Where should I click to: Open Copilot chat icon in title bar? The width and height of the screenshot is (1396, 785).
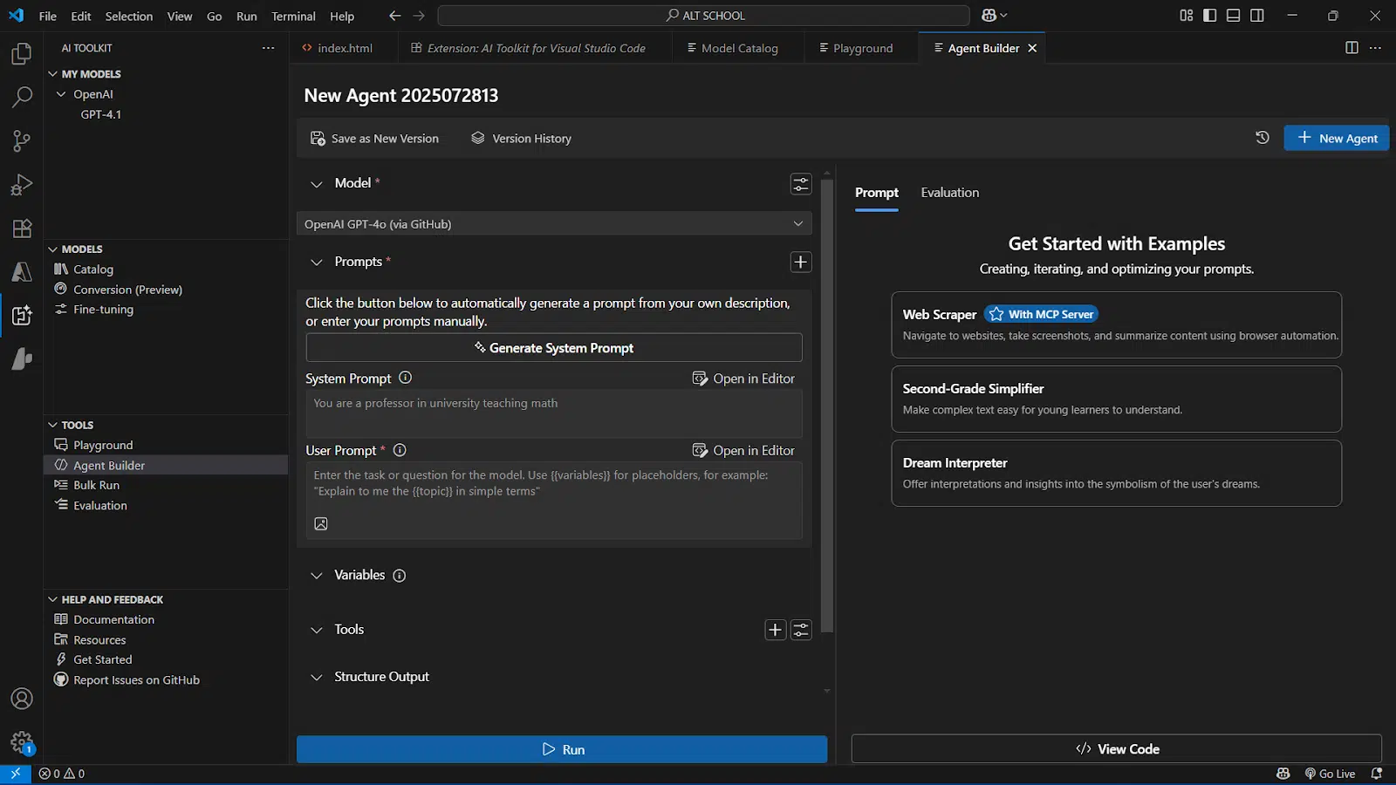[989, 15]
